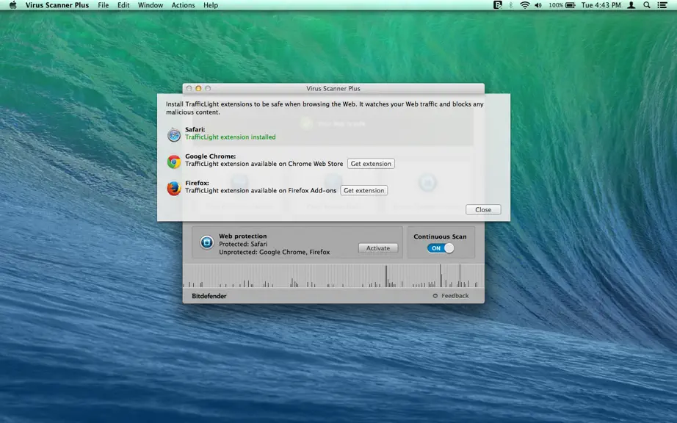This screenshot has width=677, height=423.
Task: Click the Wi-Fi status icon
Action: click(524, 5)
